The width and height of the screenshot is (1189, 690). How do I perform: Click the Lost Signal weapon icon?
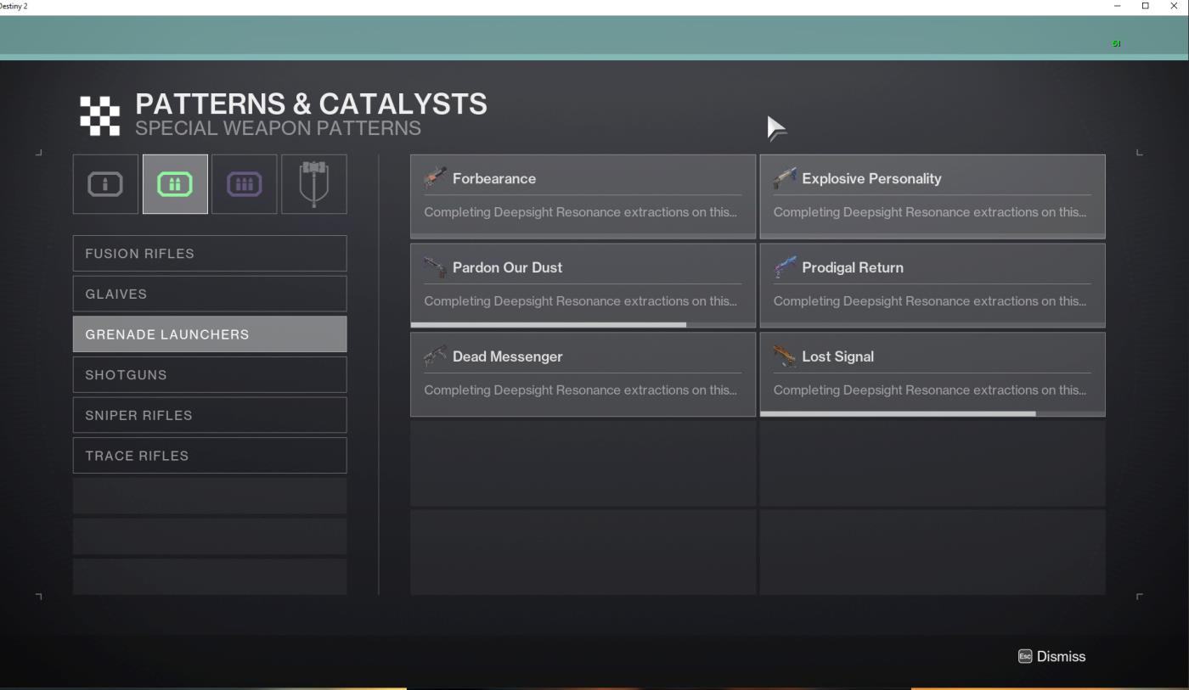(785, 356)
